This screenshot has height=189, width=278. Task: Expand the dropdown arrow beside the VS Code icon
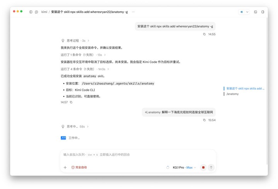click(x=247, y=12)
